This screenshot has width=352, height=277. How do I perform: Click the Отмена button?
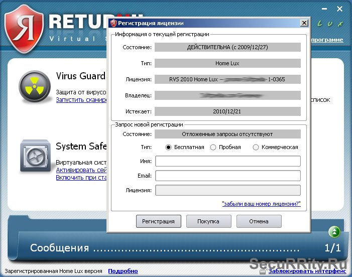click(x=259, y=221)
